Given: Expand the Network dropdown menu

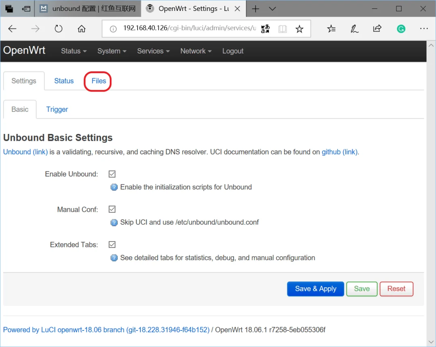Looking at the screenshot, I should click(196, 51).
